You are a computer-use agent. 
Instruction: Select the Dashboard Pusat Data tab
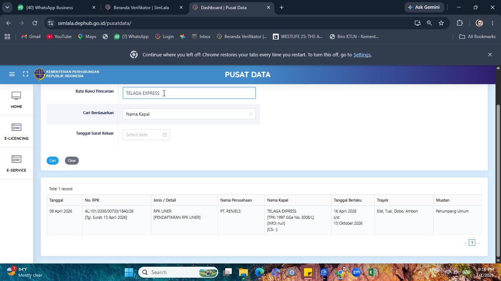[232, 7]
